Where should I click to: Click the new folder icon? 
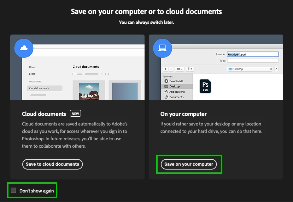190,69
